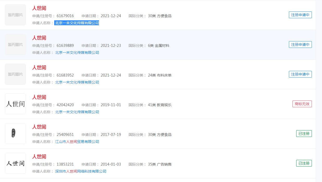This screenshot has width=322, height=182.
Task: Click highlighted applicant 北京一未文化传媒有限公司 in row 61679016
Action: point(77,23)
